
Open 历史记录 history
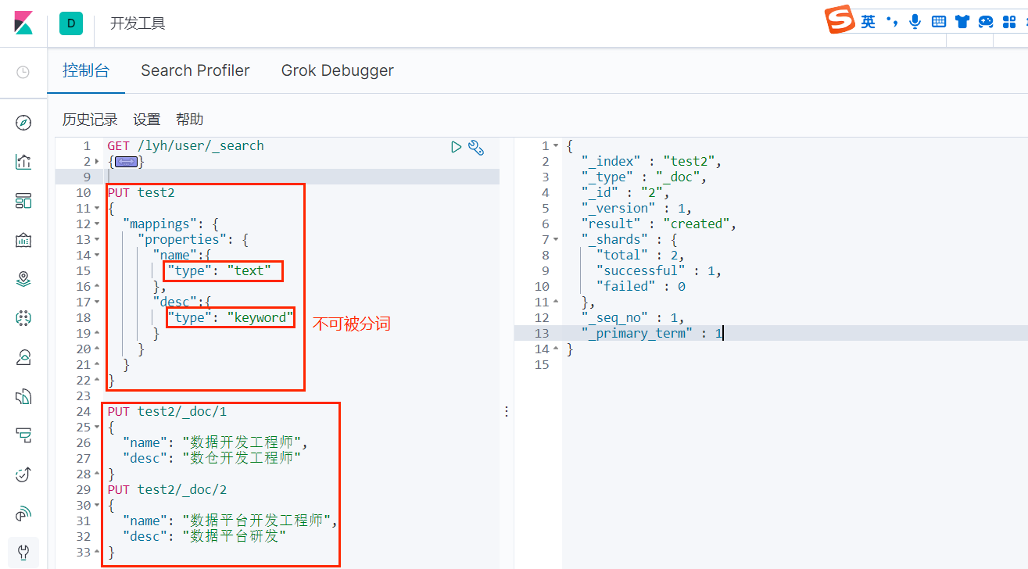coord(90,120)
